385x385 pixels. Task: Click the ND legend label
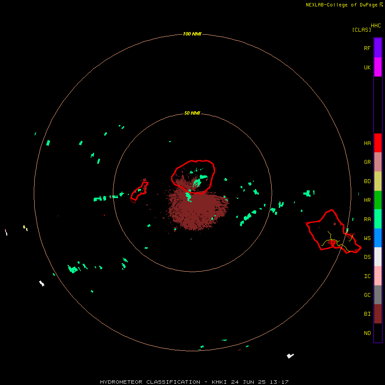tap(367, 333)
